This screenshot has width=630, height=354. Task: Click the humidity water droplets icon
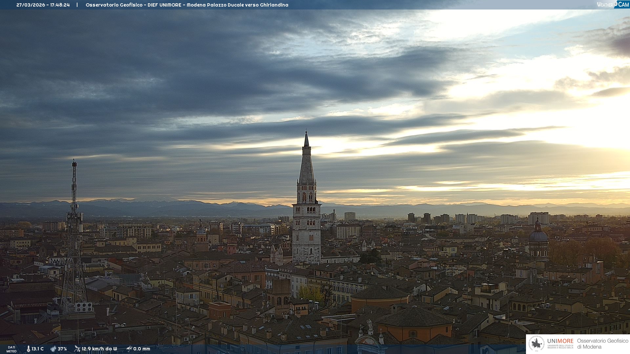(x=53, y=349)
